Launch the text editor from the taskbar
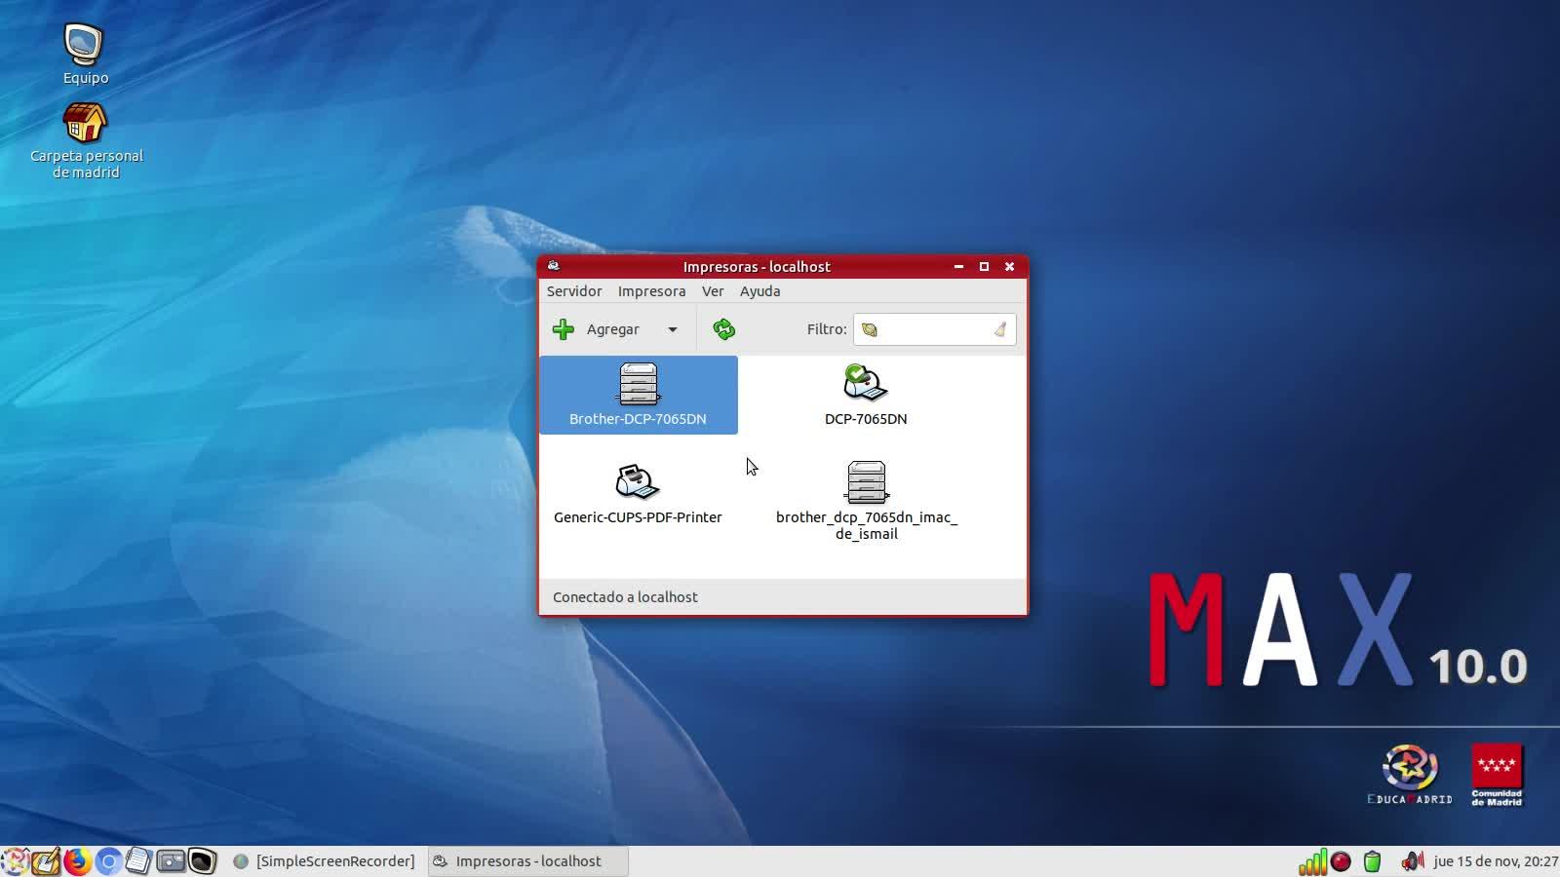Image resolution: width=1560 pixels, height=877 pixels. 46,861
